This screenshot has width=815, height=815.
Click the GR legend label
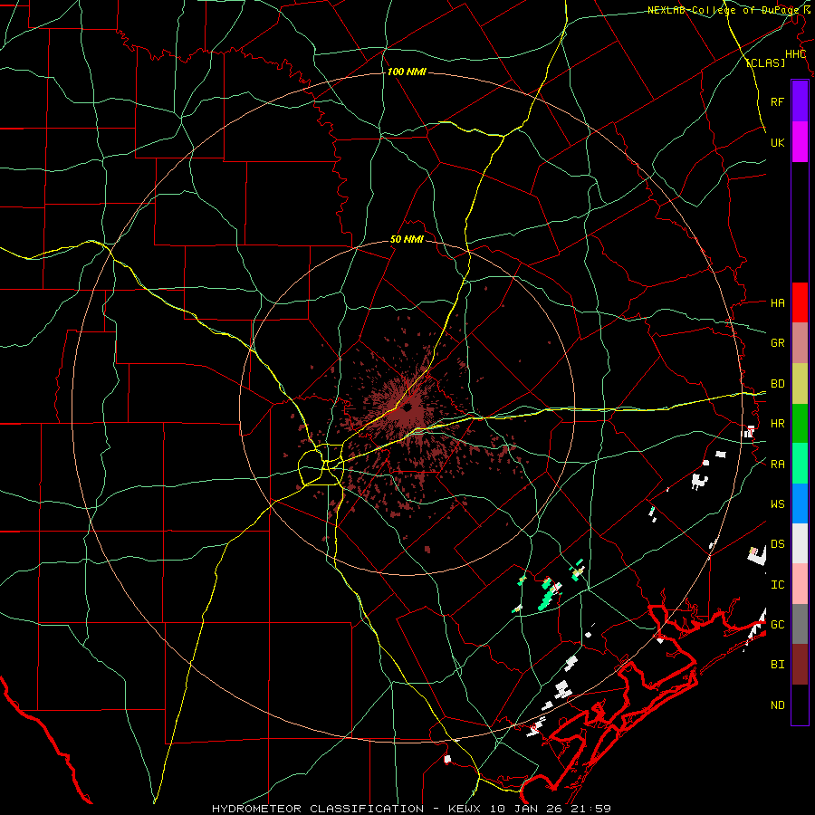pos(778,342)
